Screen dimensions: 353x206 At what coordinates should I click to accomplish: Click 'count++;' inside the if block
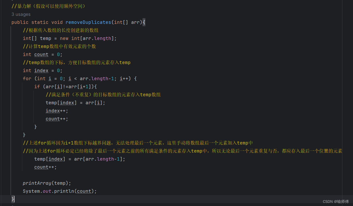pos(57,119)
